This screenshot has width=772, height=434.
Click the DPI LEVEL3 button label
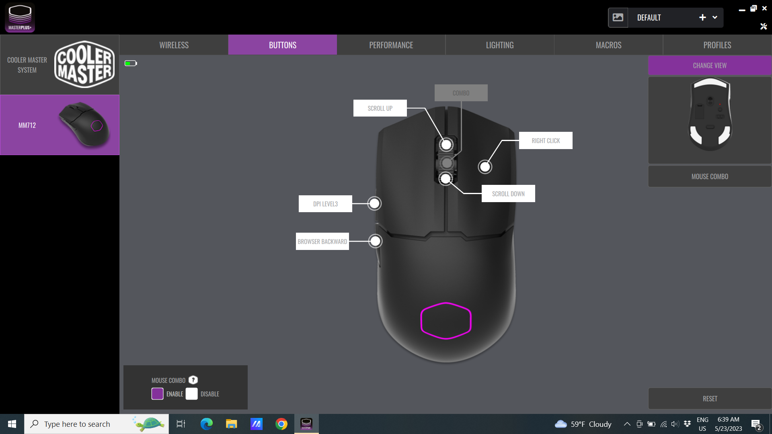325,203
